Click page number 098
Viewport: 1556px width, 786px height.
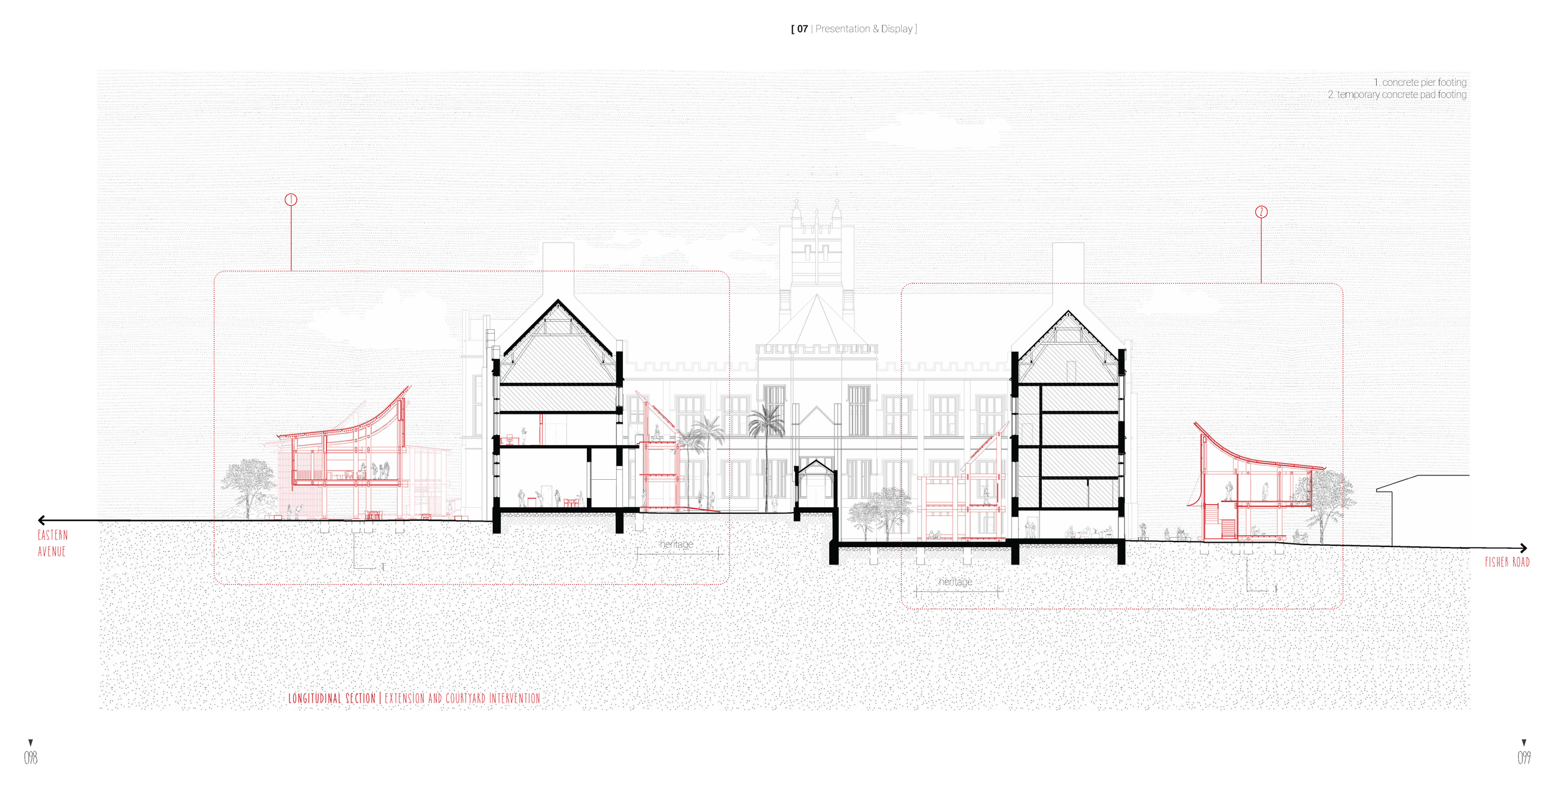tap(30, 757)
